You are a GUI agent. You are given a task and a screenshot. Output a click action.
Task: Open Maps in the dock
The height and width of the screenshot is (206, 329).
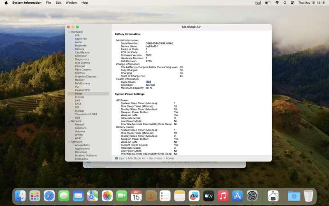point(93,196)
